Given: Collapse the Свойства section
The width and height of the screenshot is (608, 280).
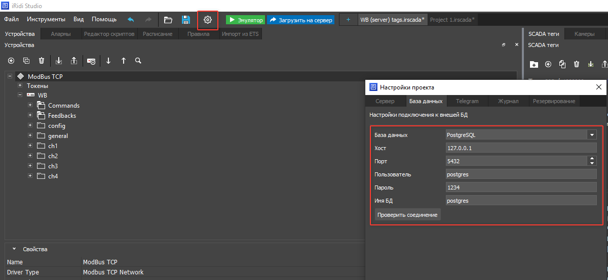Looking at the screenshot, I should [14, 249].
